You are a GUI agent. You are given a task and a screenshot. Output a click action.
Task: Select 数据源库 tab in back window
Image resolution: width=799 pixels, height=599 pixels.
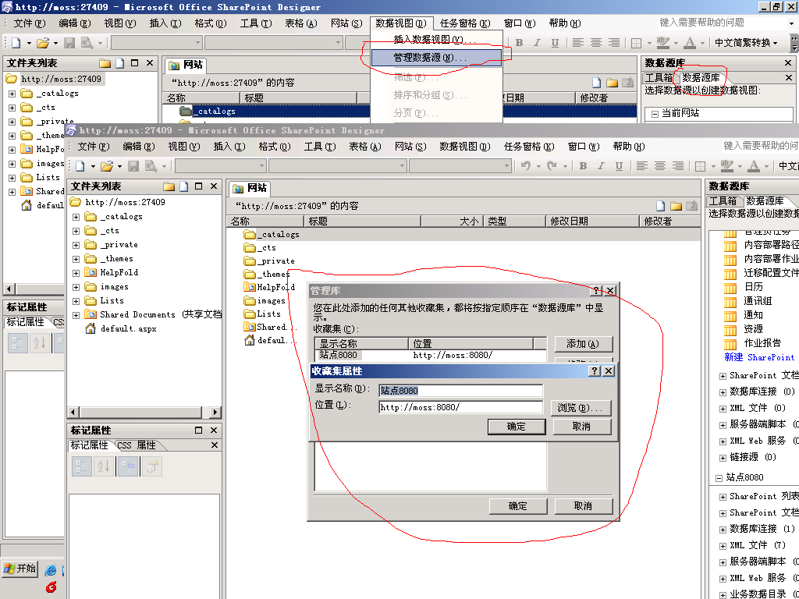click(701, 78)
